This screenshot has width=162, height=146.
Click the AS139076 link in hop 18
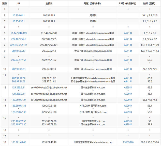pyautogui.click(x=128, y=142)
